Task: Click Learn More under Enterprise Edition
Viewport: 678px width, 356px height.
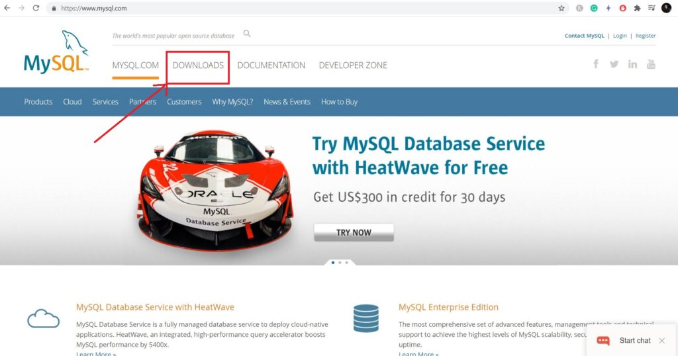Action: coord(418,354)
